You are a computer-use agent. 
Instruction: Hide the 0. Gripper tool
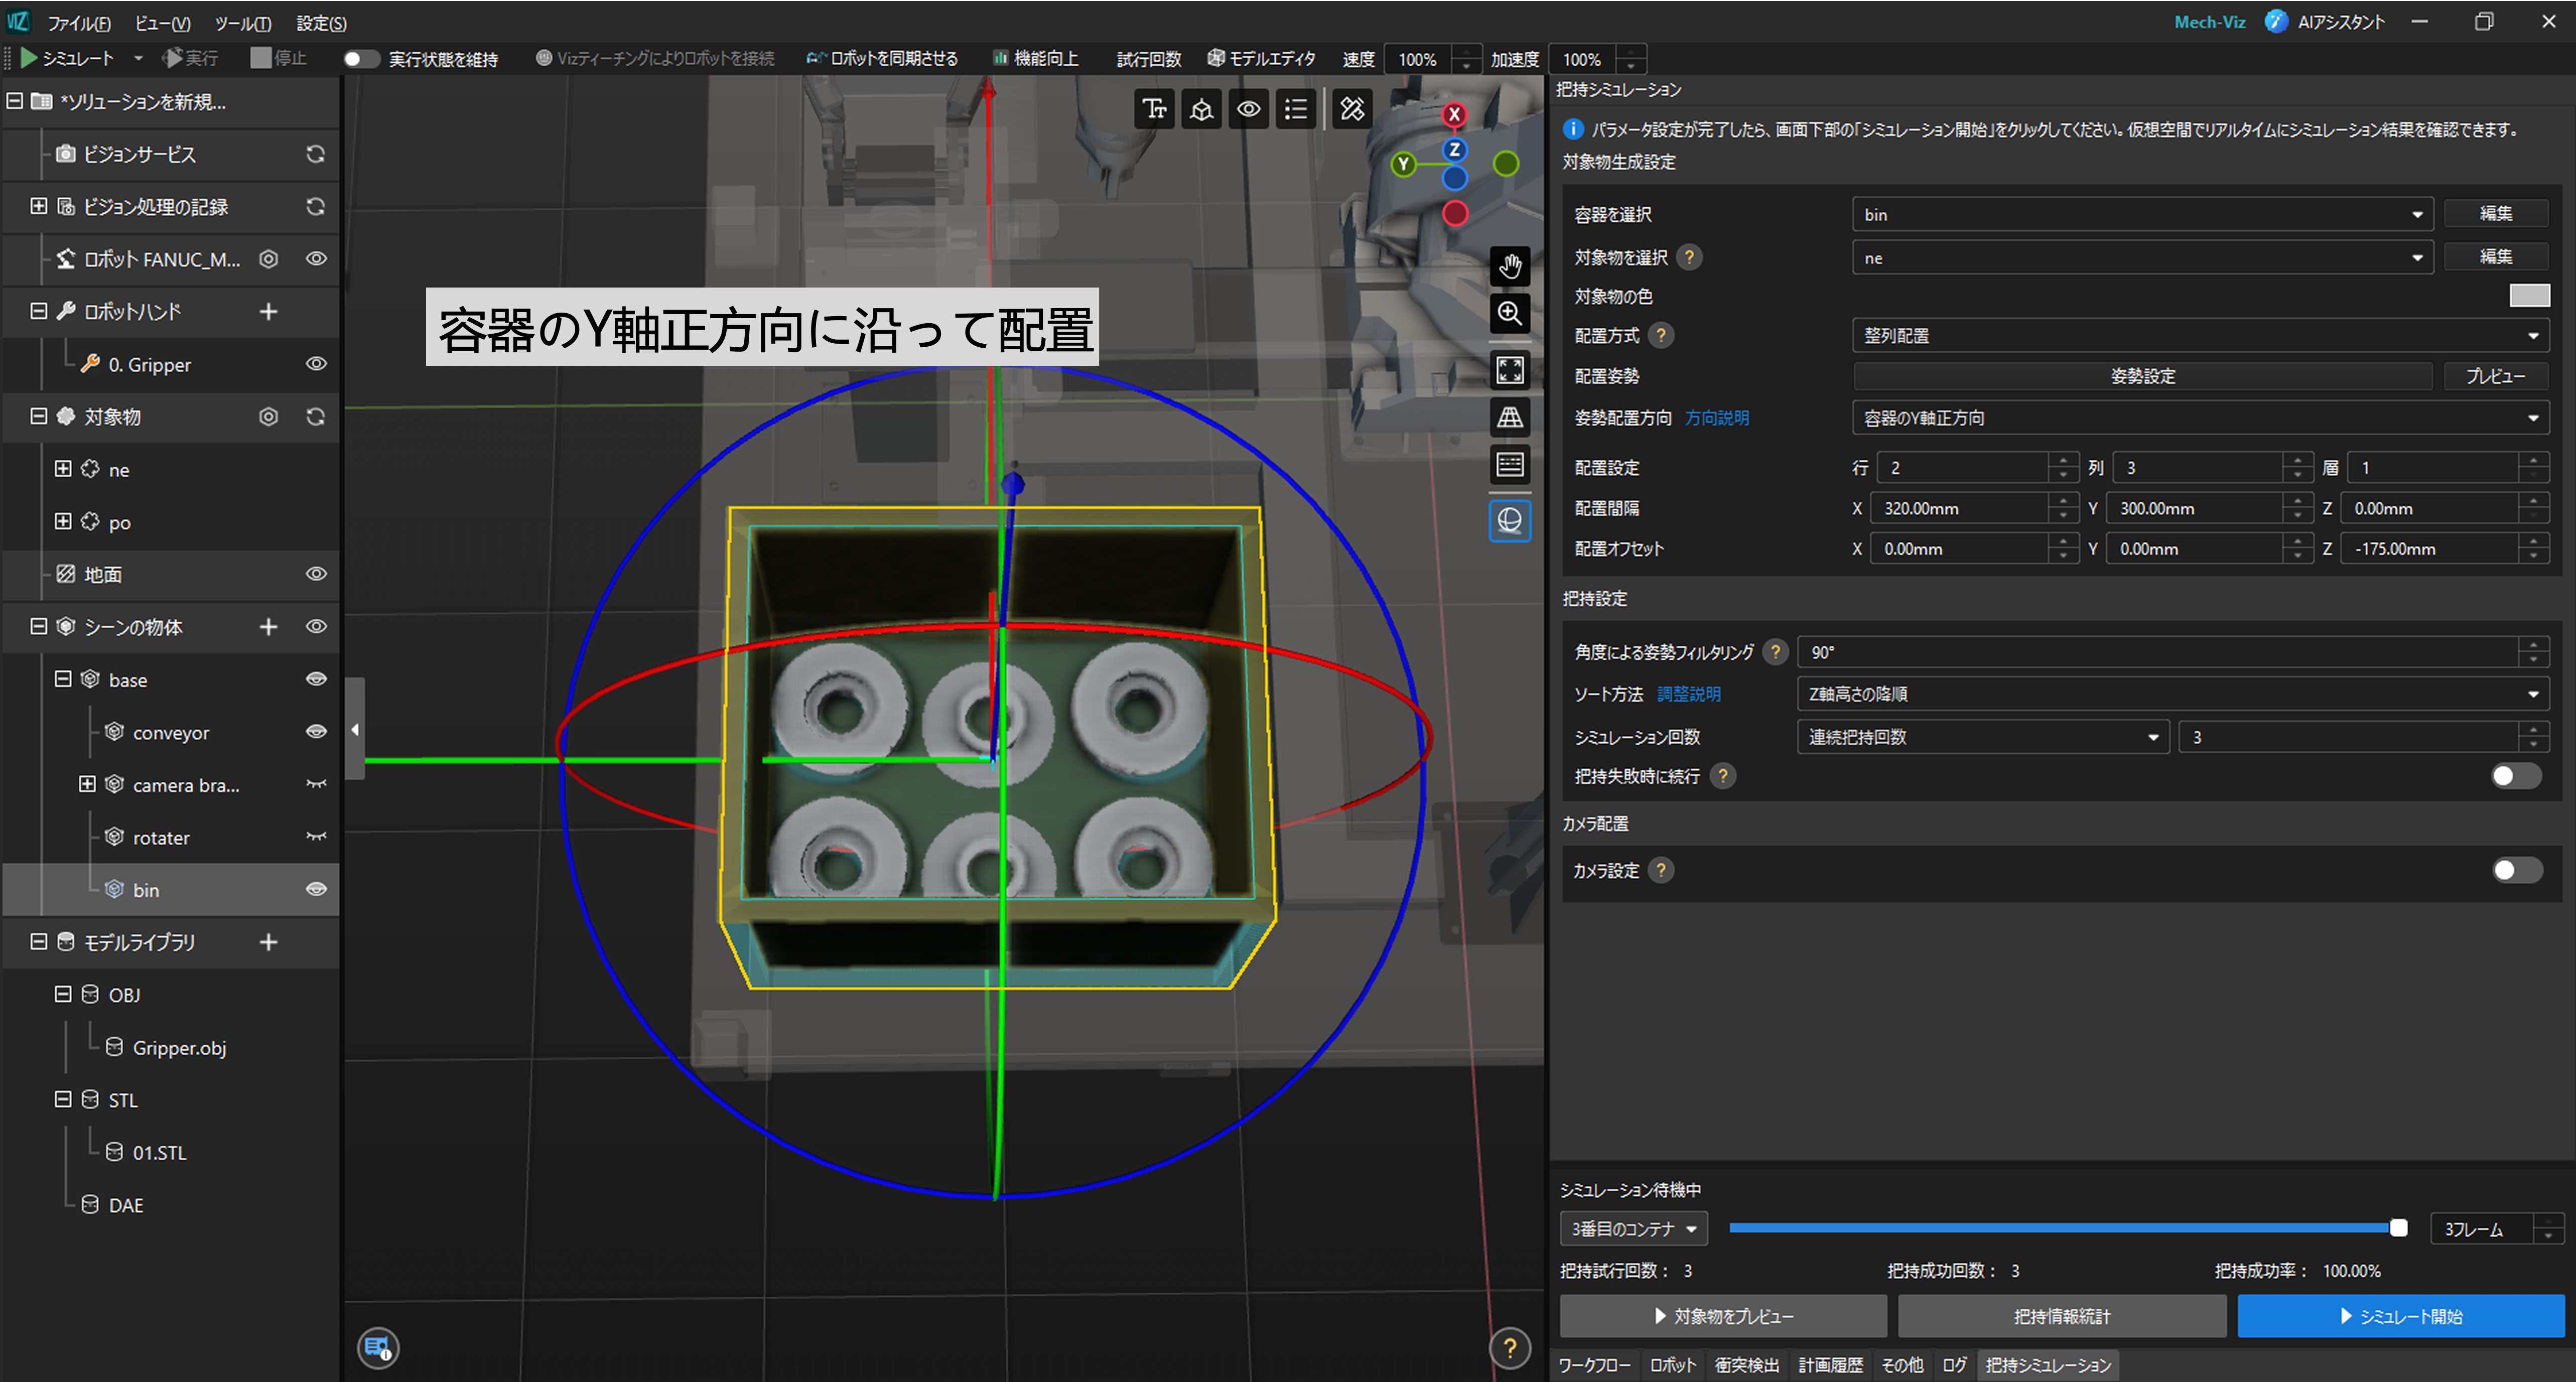click(x=316, y=364)
